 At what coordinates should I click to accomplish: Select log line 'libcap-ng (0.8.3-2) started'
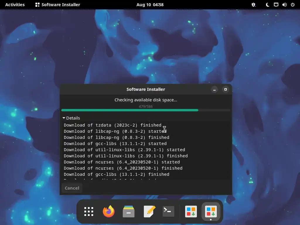point(115,131)
